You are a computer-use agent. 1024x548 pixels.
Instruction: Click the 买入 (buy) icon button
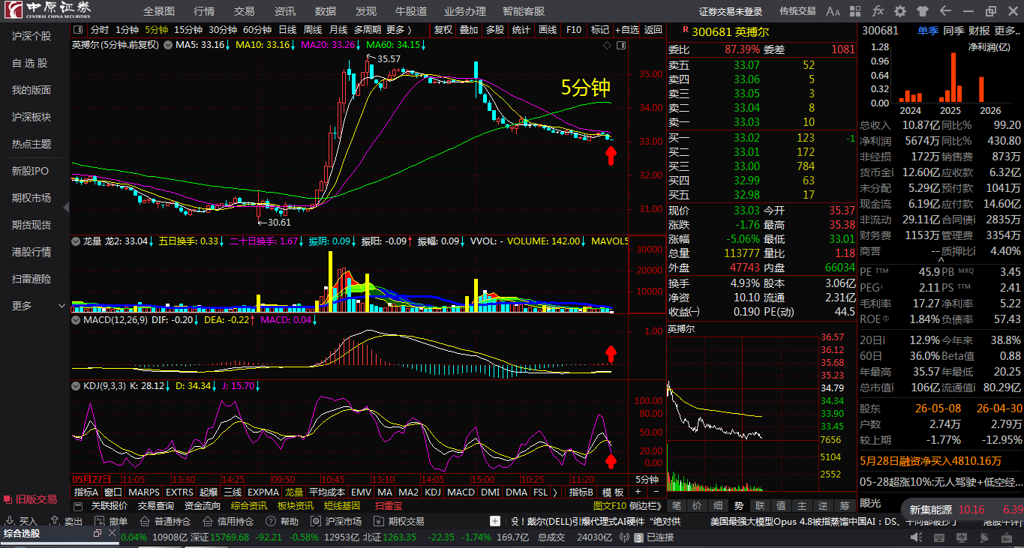21,521
